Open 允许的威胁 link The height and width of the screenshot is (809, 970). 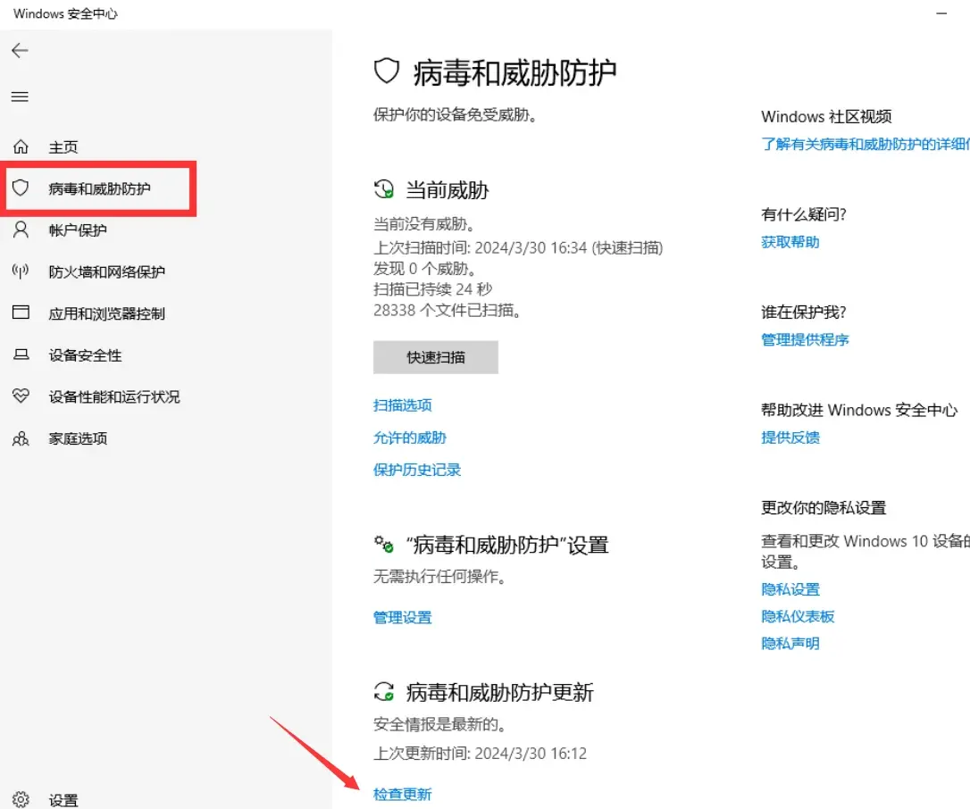tap(410, 438)
